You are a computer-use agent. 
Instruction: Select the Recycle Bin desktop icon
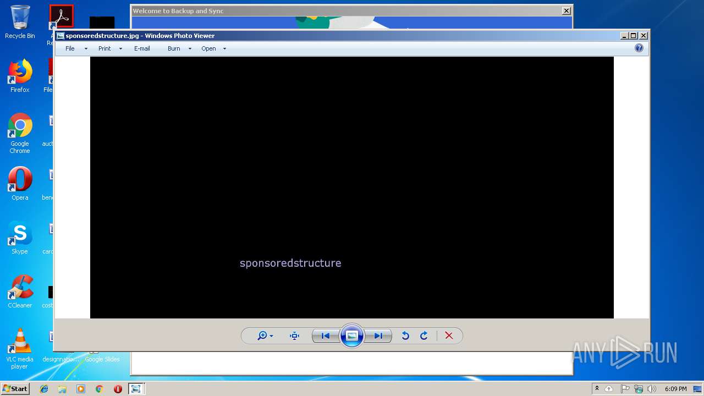pos(20,22)
